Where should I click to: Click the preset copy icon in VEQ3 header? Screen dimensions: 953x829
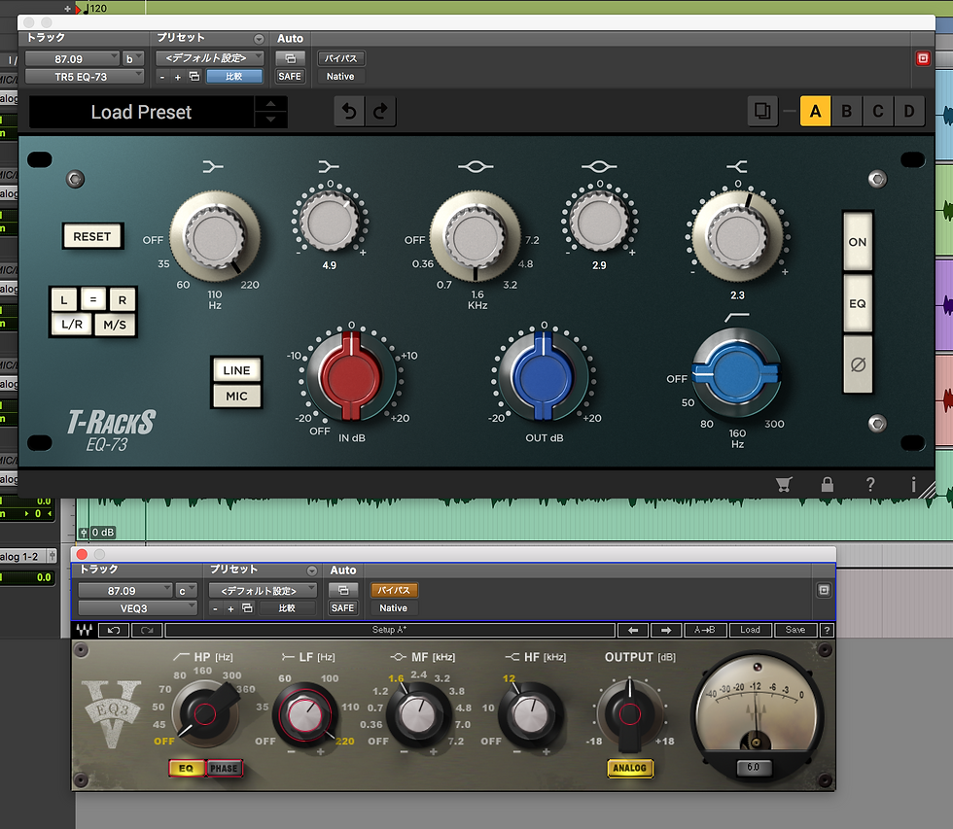click(x=247, y=608)
